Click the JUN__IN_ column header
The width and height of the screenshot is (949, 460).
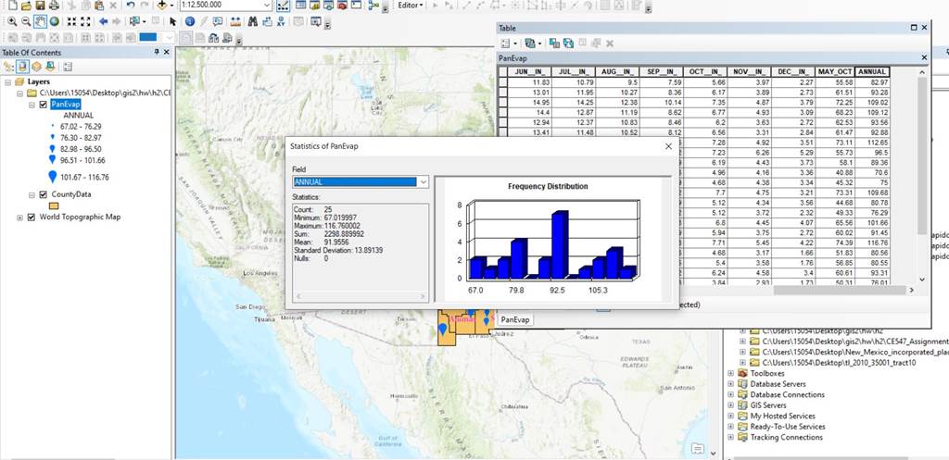529,72
